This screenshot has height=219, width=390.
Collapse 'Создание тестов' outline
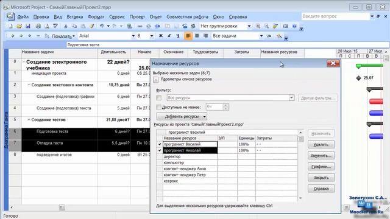coord(29,119)
